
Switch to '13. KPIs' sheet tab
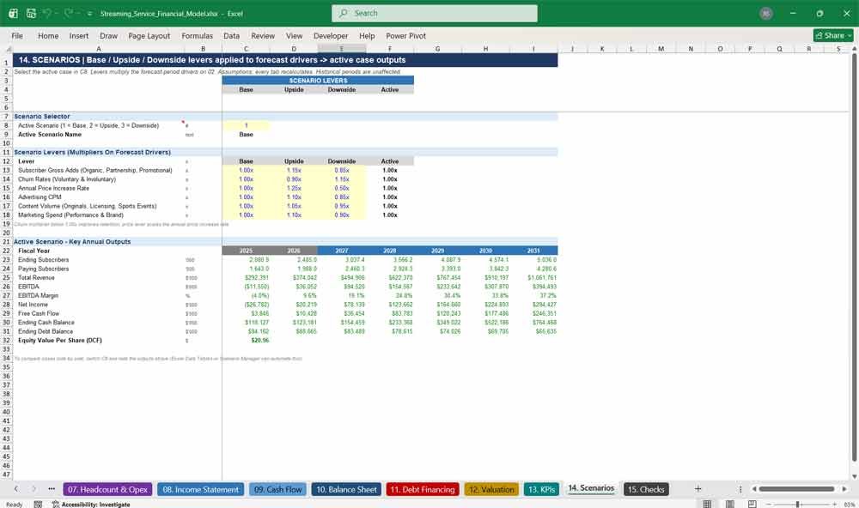coord(541,489)
